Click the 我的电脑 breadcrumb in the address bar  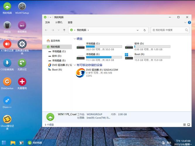click(x=82, y=30)
